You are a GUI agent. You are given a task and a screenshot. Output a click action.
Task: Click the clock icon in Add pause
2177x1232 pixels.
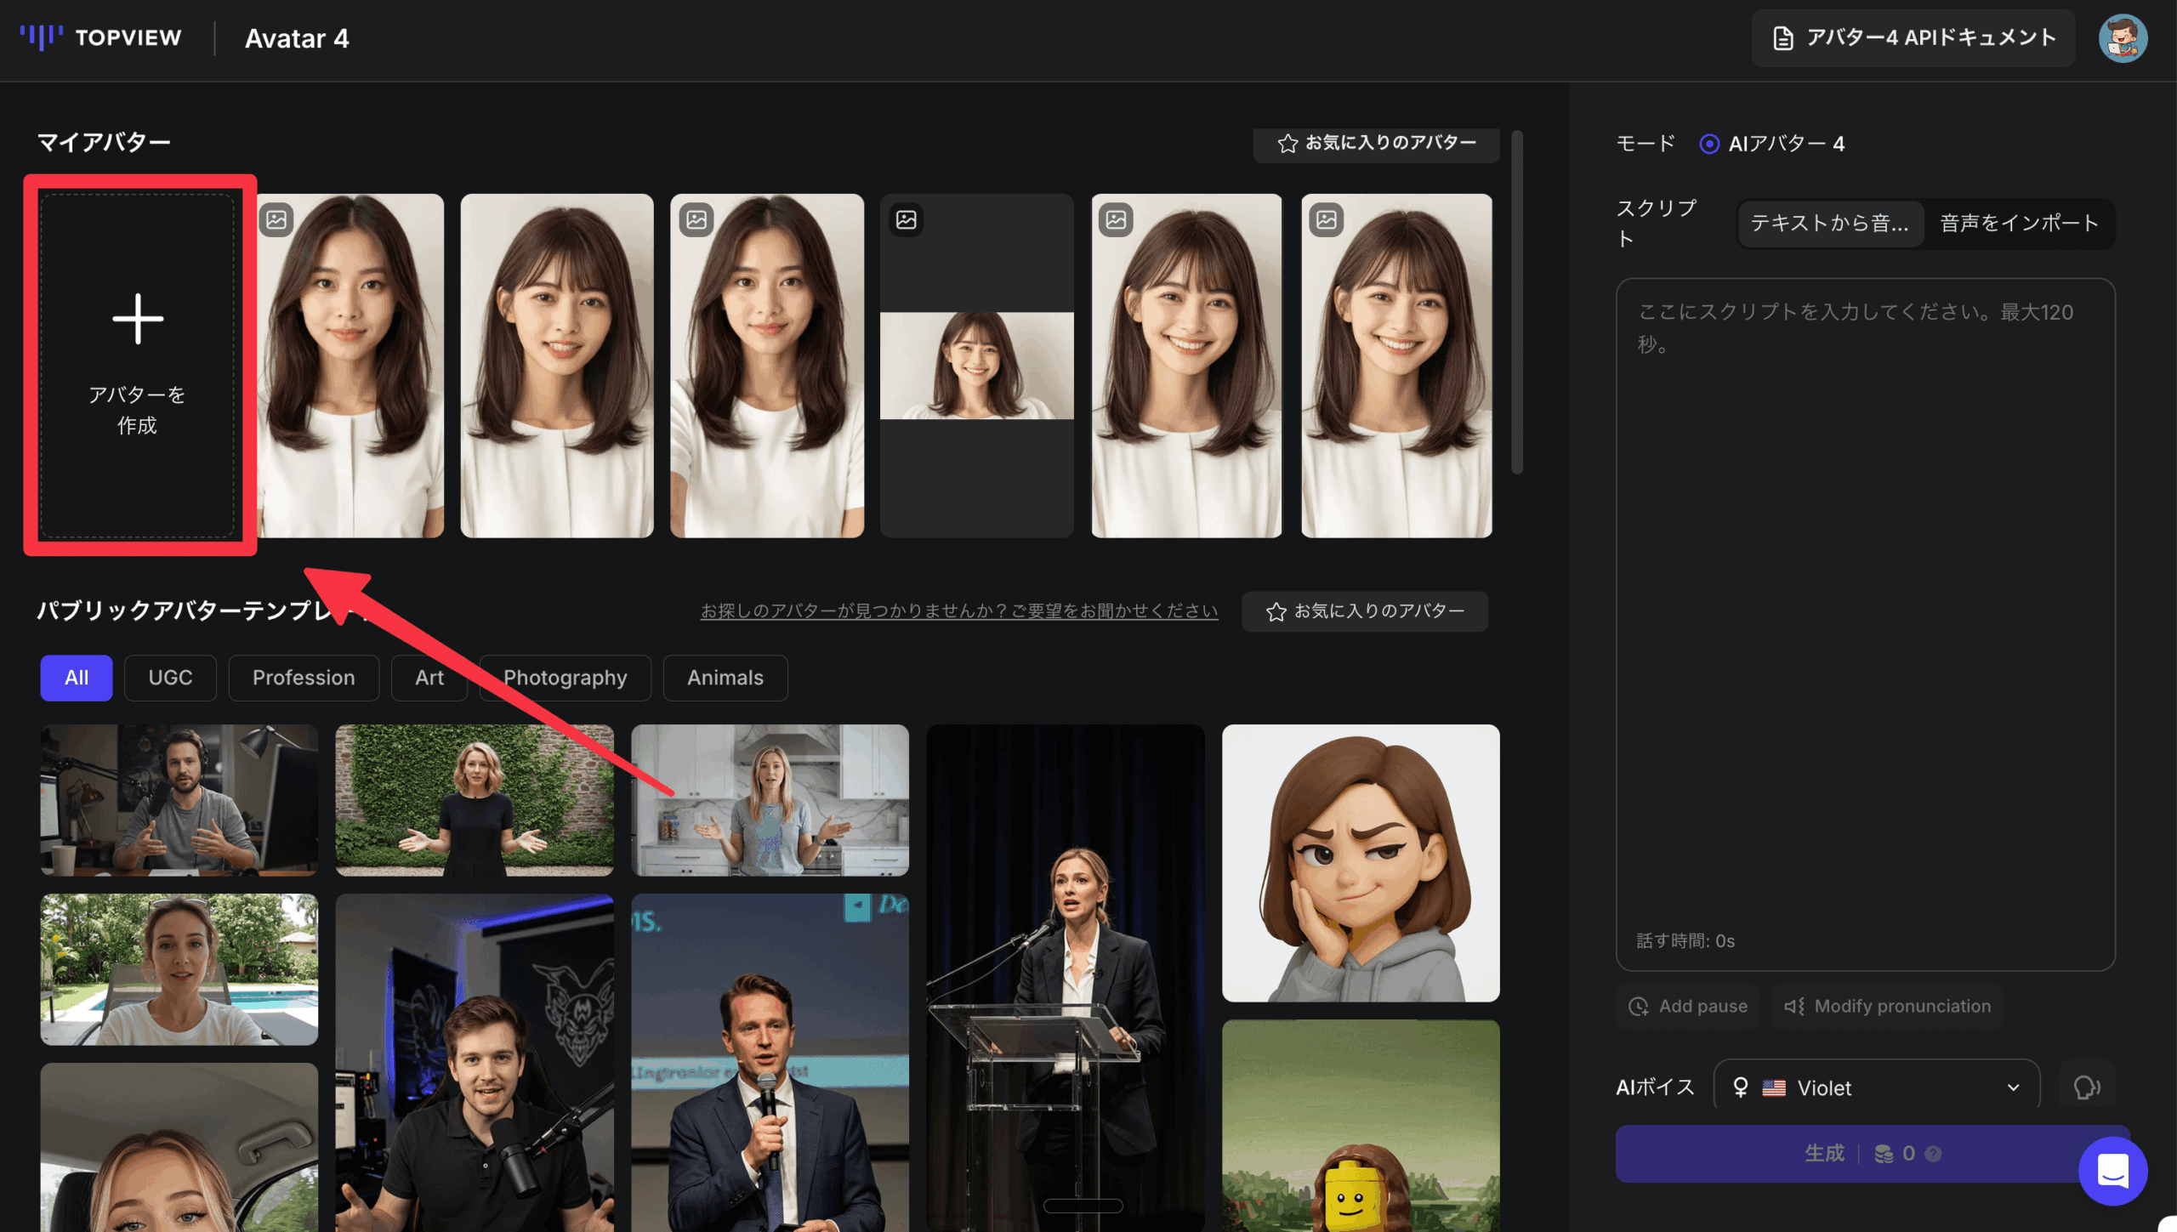tap(1638, 1006)
